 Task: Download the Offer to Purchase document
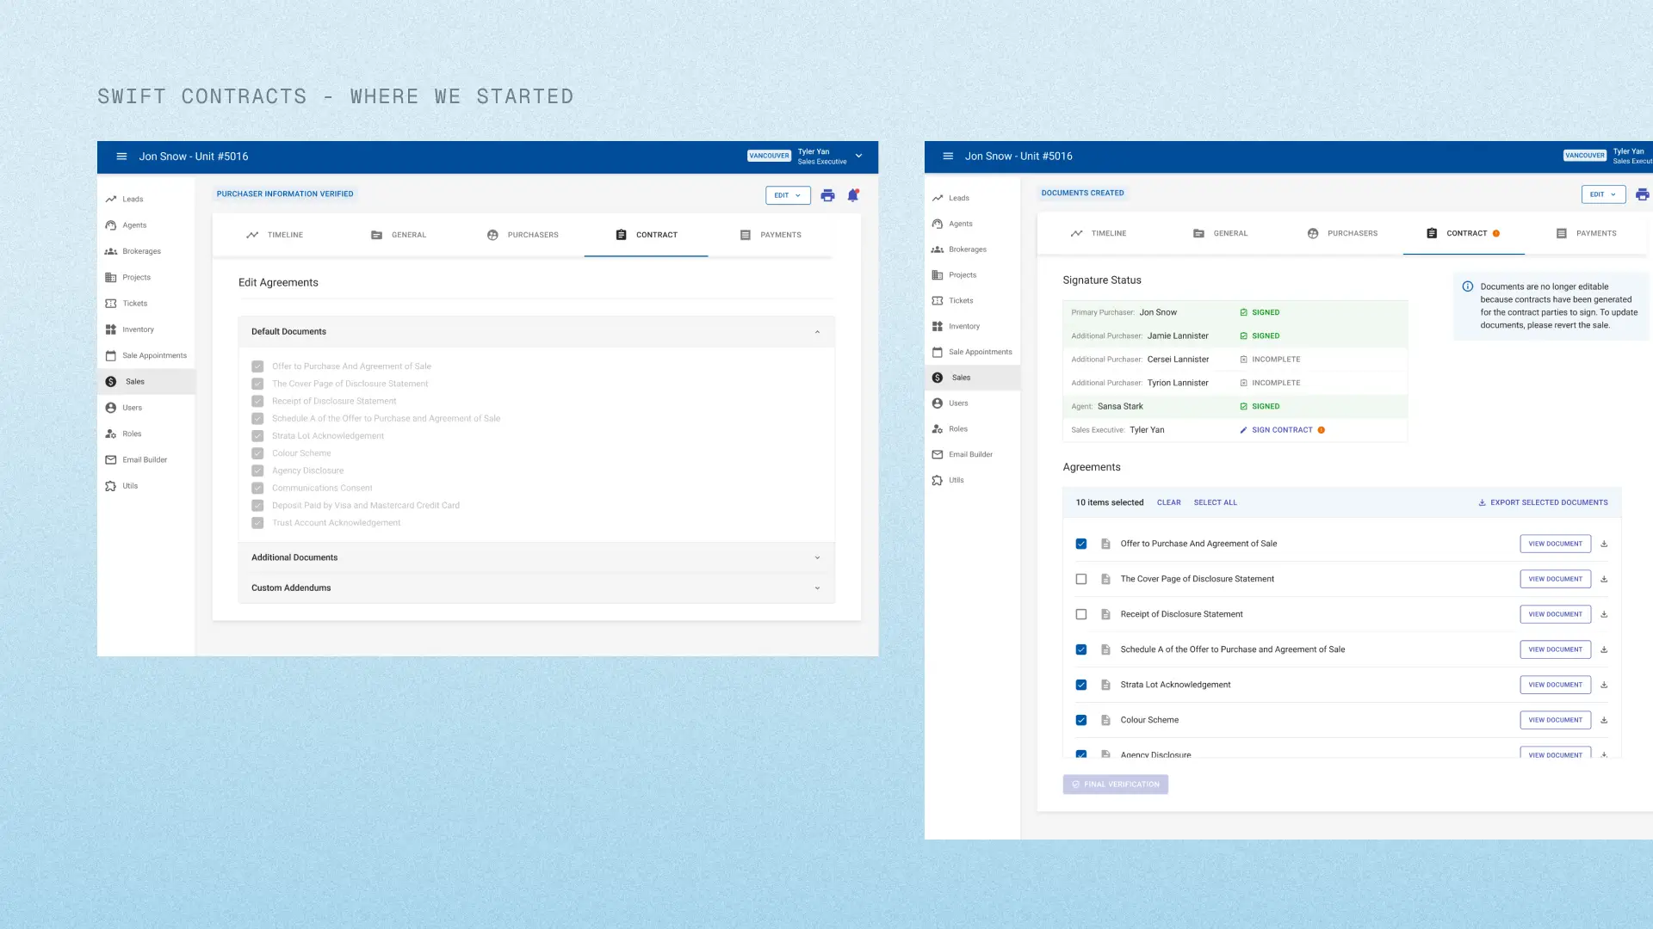(1604, 544)
